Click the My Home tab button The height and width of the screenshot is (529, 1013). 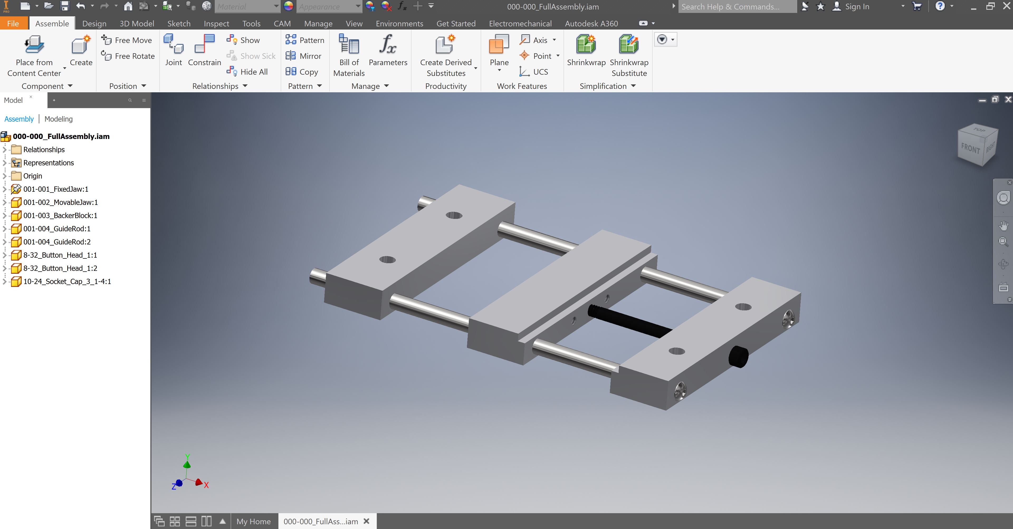pyautogui.click(x=254, y=522)
